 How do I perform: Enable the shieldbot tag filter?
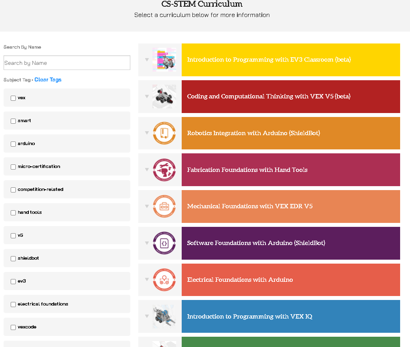(13, 258)
